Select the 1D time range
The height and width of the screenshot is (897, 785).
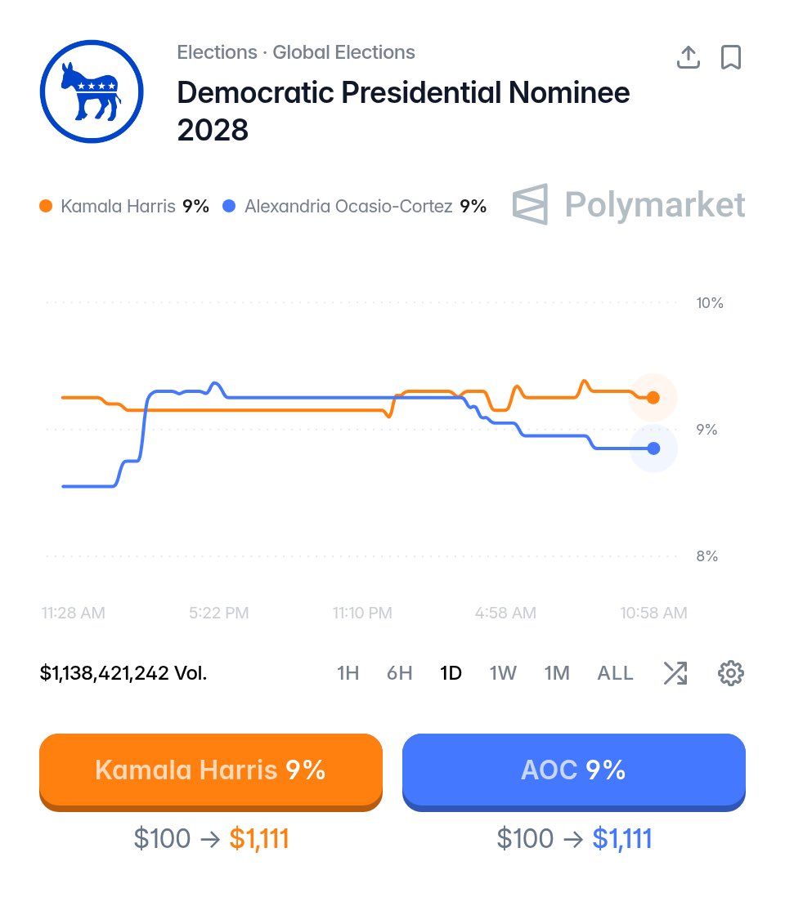click(451, 673)
